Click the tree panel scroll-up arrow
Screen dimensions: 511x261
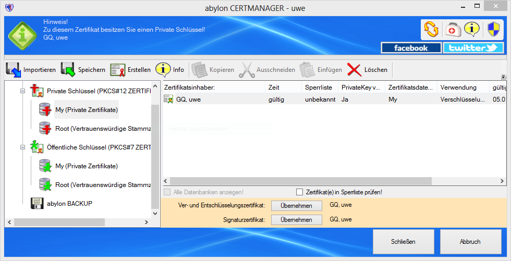[155, 86]
